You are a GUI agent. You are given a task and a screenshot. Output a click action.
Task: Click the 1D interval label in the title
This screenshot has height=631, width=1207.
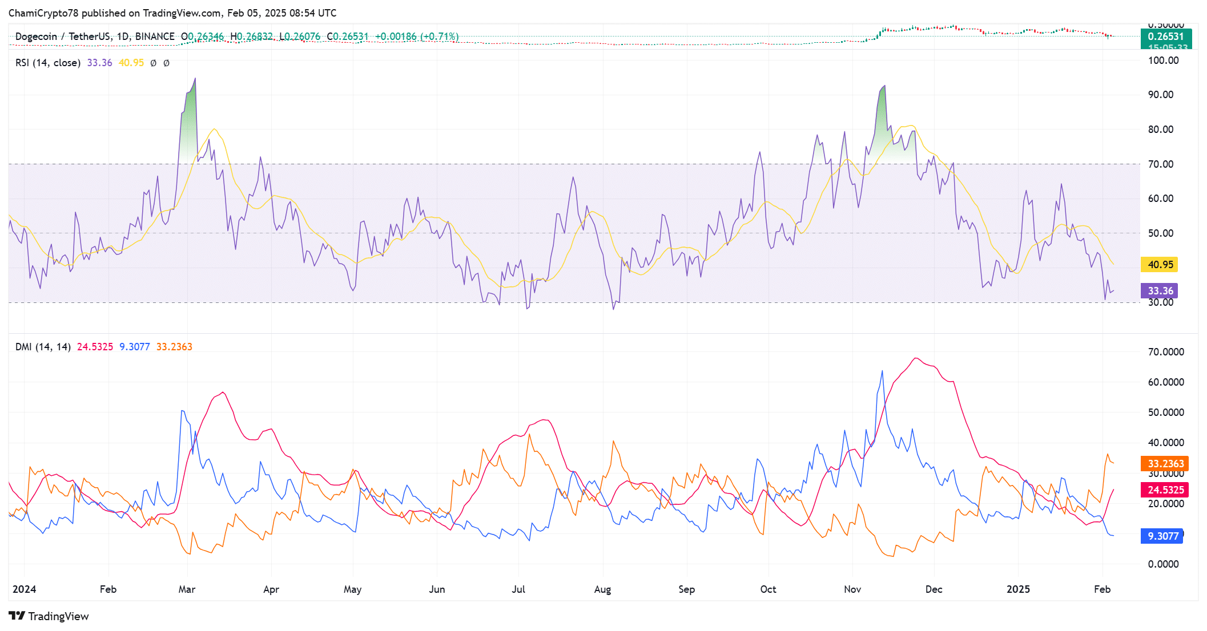click(123, 37)
